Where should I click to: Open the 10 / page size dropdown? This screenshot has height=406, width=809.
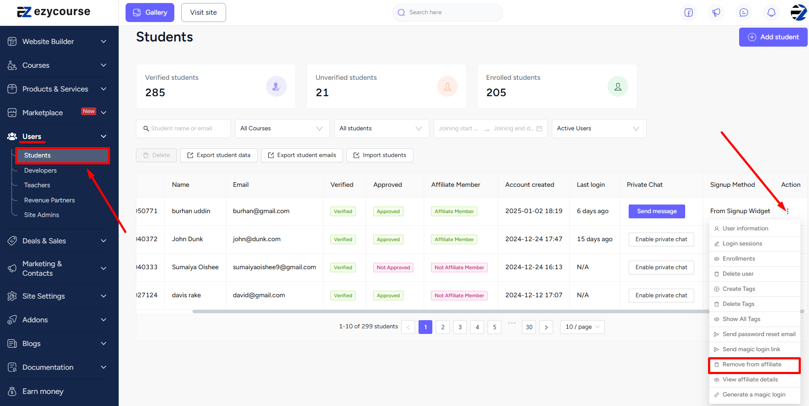(x=582, y=327)
